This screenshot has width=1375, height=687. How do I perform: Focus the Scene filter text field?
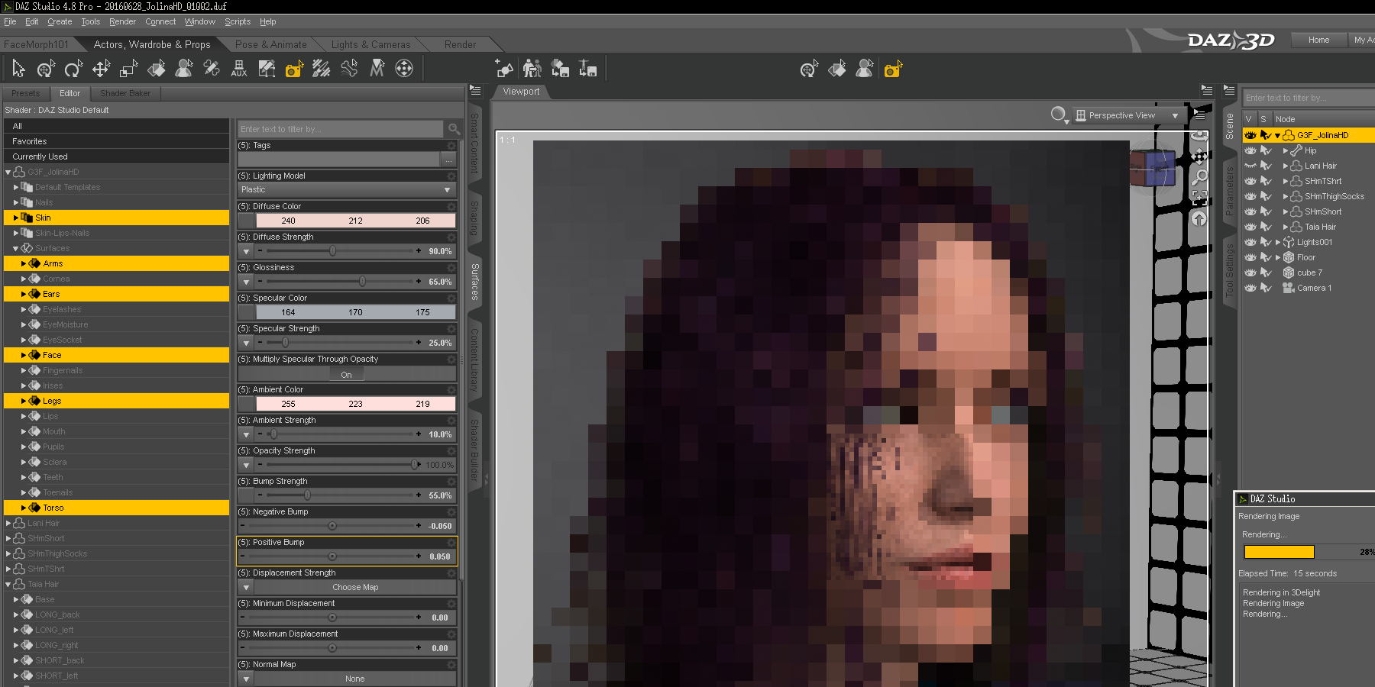(1309, 98)
